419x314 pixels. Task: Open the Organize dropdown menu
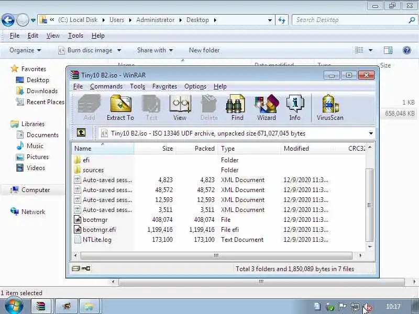tap(25, 50)
